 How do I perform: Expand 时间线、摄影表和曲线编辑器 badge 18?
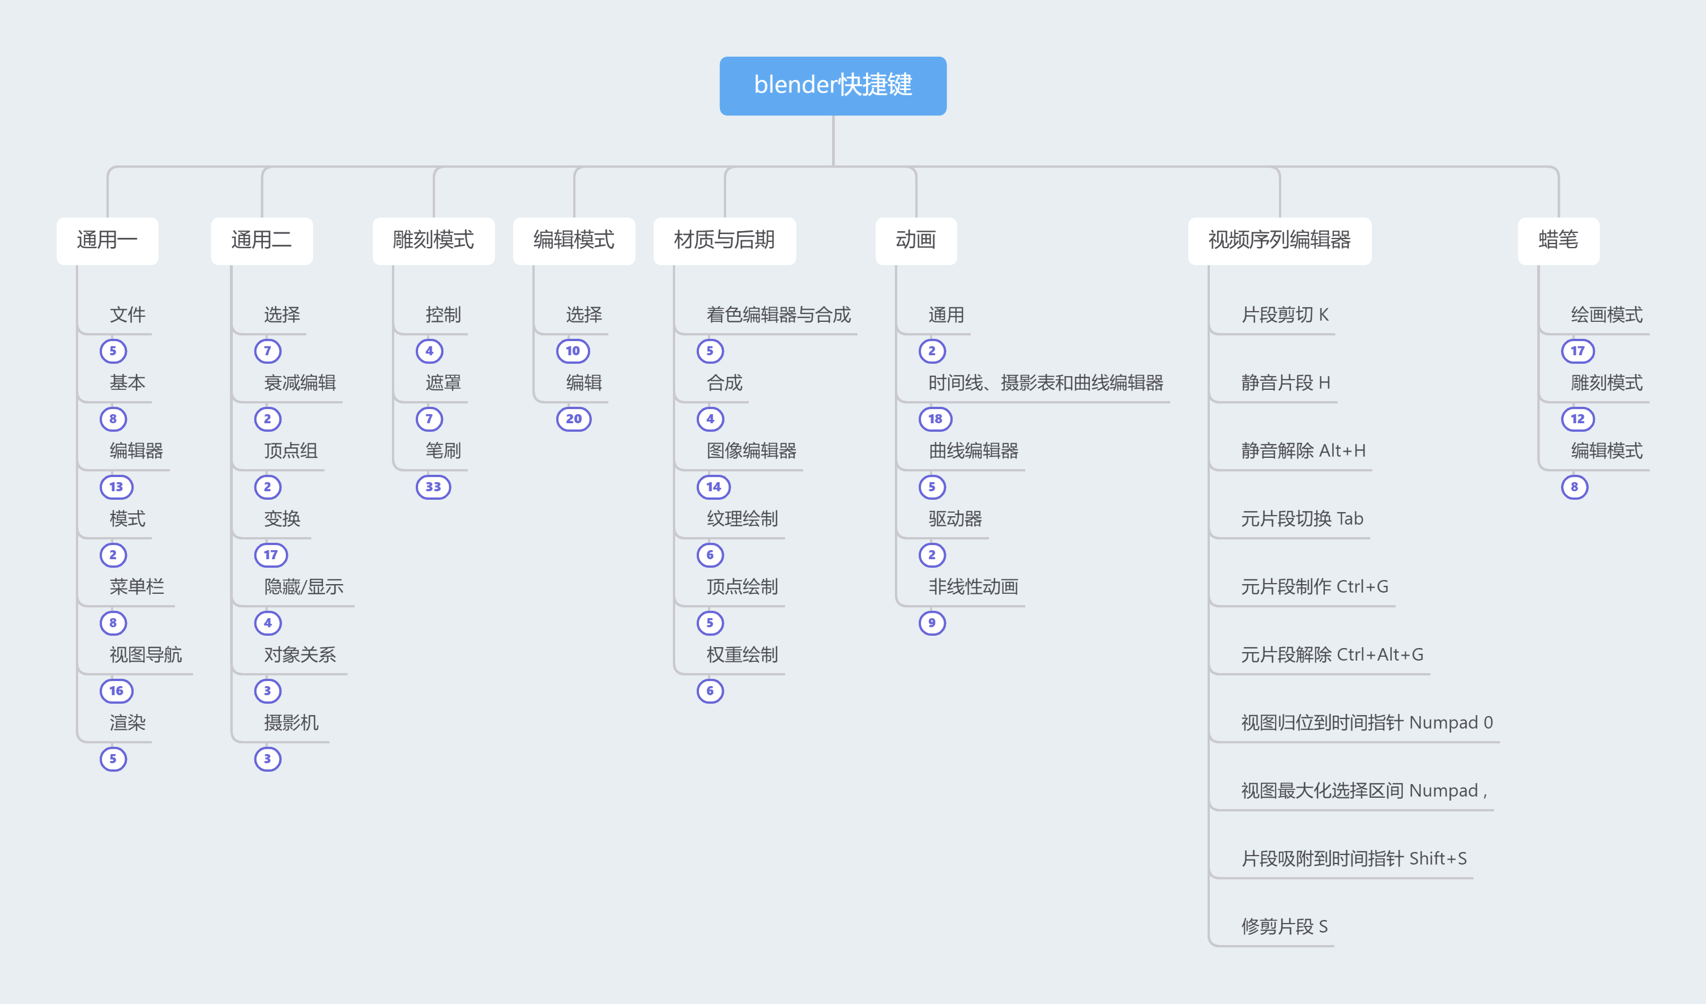pyautogui.click(x=935, y=419)
